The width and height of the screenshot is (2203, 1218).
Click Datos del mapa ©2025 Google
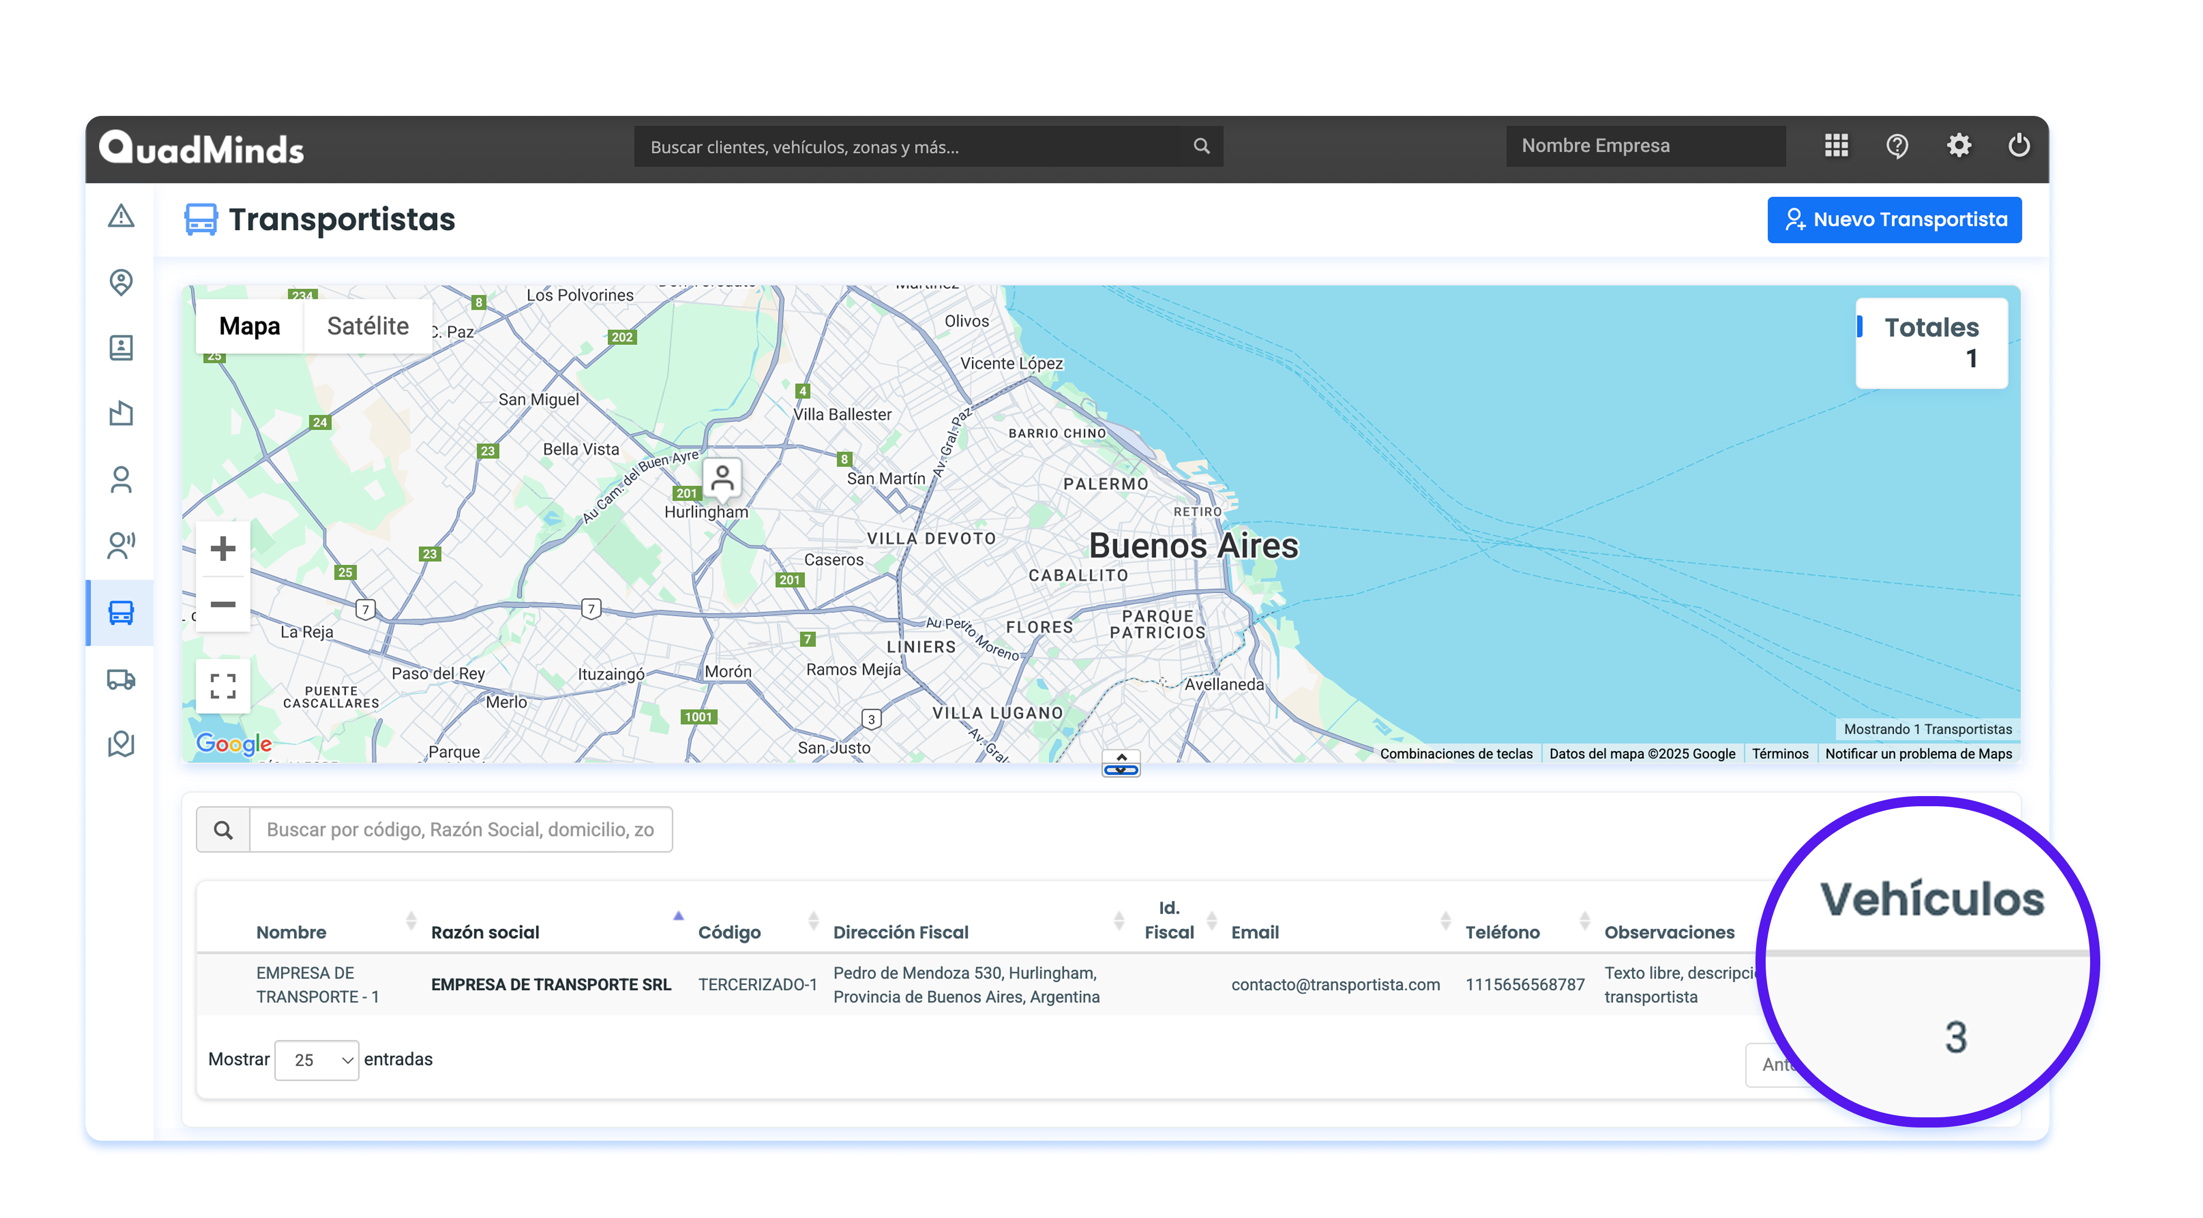[x=1642, y=753]
